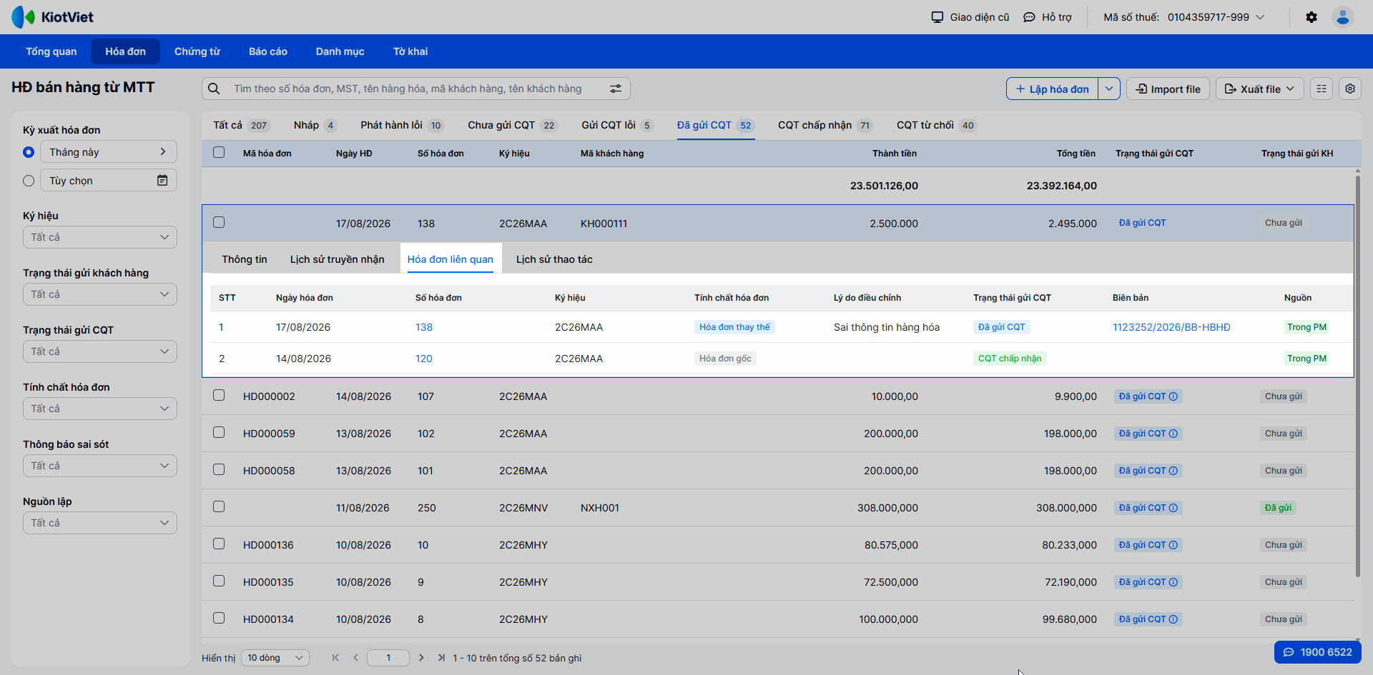Open biên bản link 1123252/2026/BB-HBHĐ

[1171, 327]
